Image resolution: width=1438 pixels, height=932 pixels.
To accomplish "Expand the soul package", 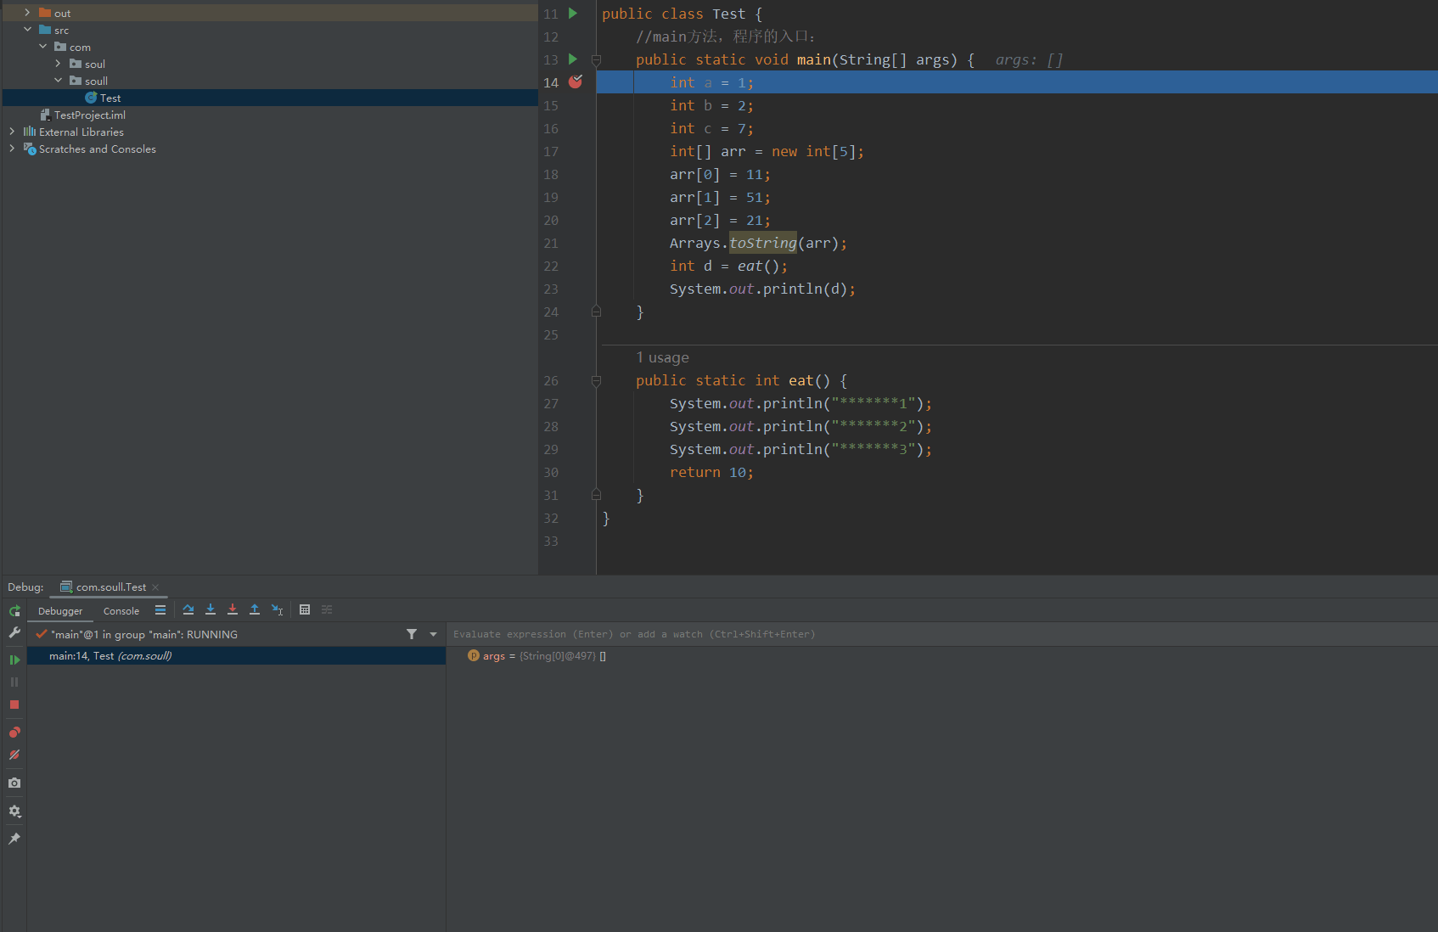I will click(58, 64).
